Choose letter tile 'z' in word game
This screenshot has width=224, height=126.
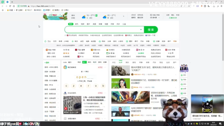[74, 86]
